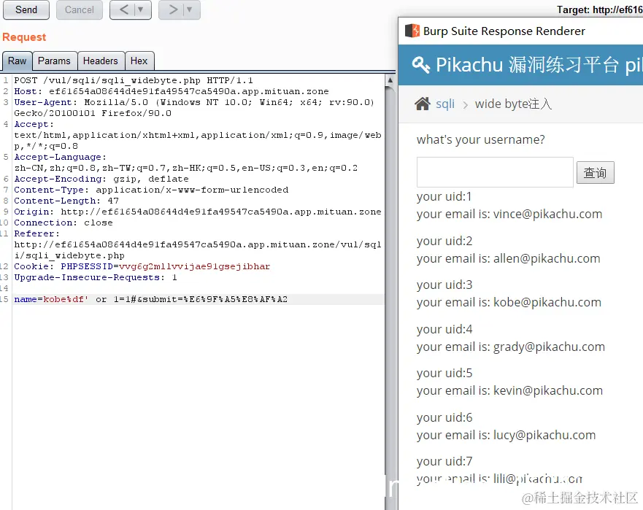The width and height of the screenshot is (643, 510).
Task: Click the home icon in breadcrumb
Action: (423, 104)
